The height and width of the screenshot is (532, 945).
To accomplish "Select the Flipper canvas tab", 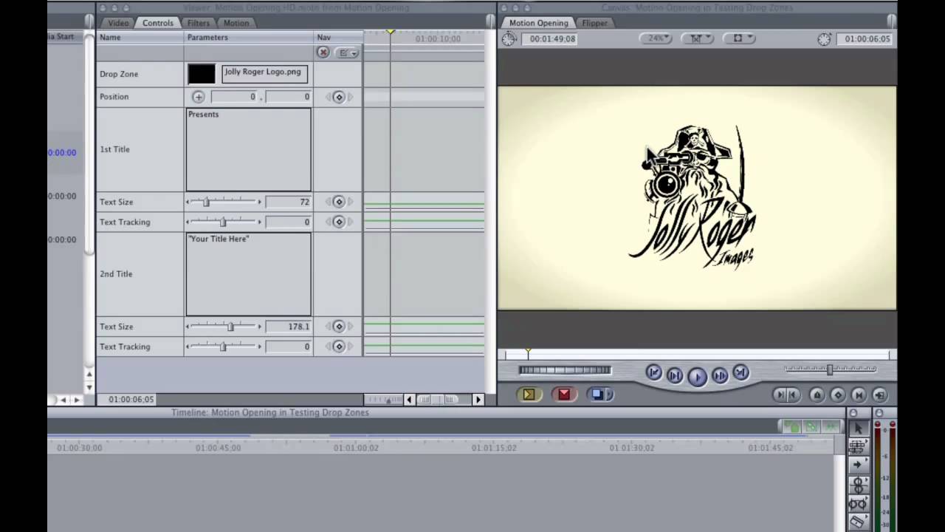I will (x=594, y=23).
